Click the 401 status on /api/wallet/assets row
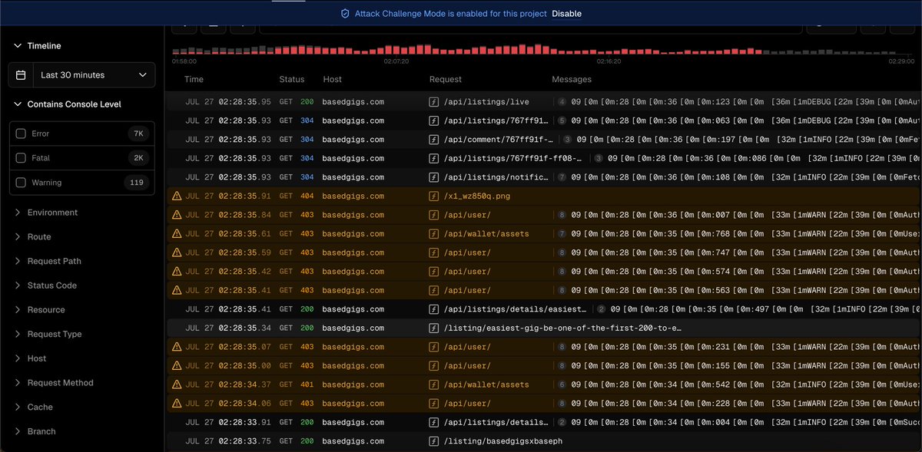922x452 pixels. coord(307,384)
